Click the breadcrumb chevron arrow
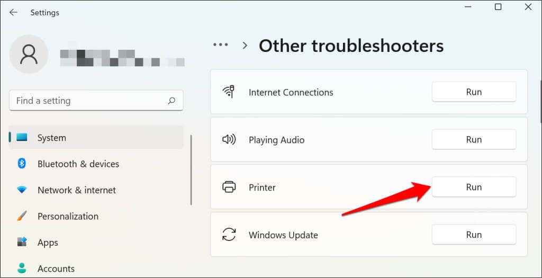The width and height of the screenshot is (542, 278). [245, 46]
